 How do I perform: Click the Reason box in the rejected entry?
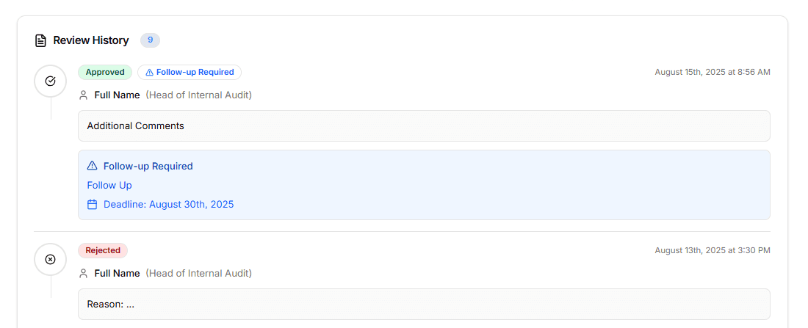tap(424, 304)
